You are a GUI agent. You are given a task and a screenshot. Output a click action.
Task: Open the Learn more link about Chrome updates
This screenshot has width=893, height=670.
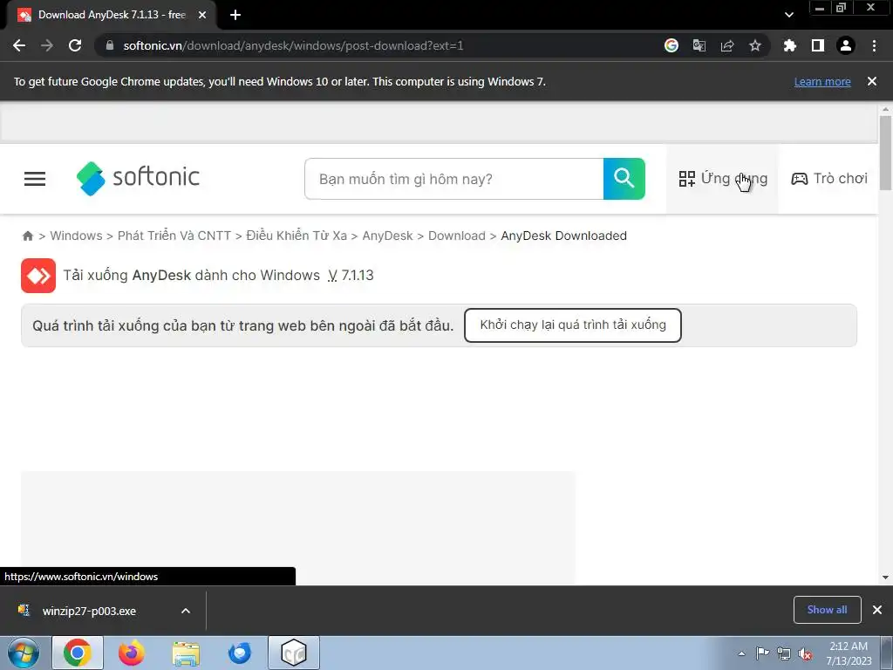click(x=822, y=81)
